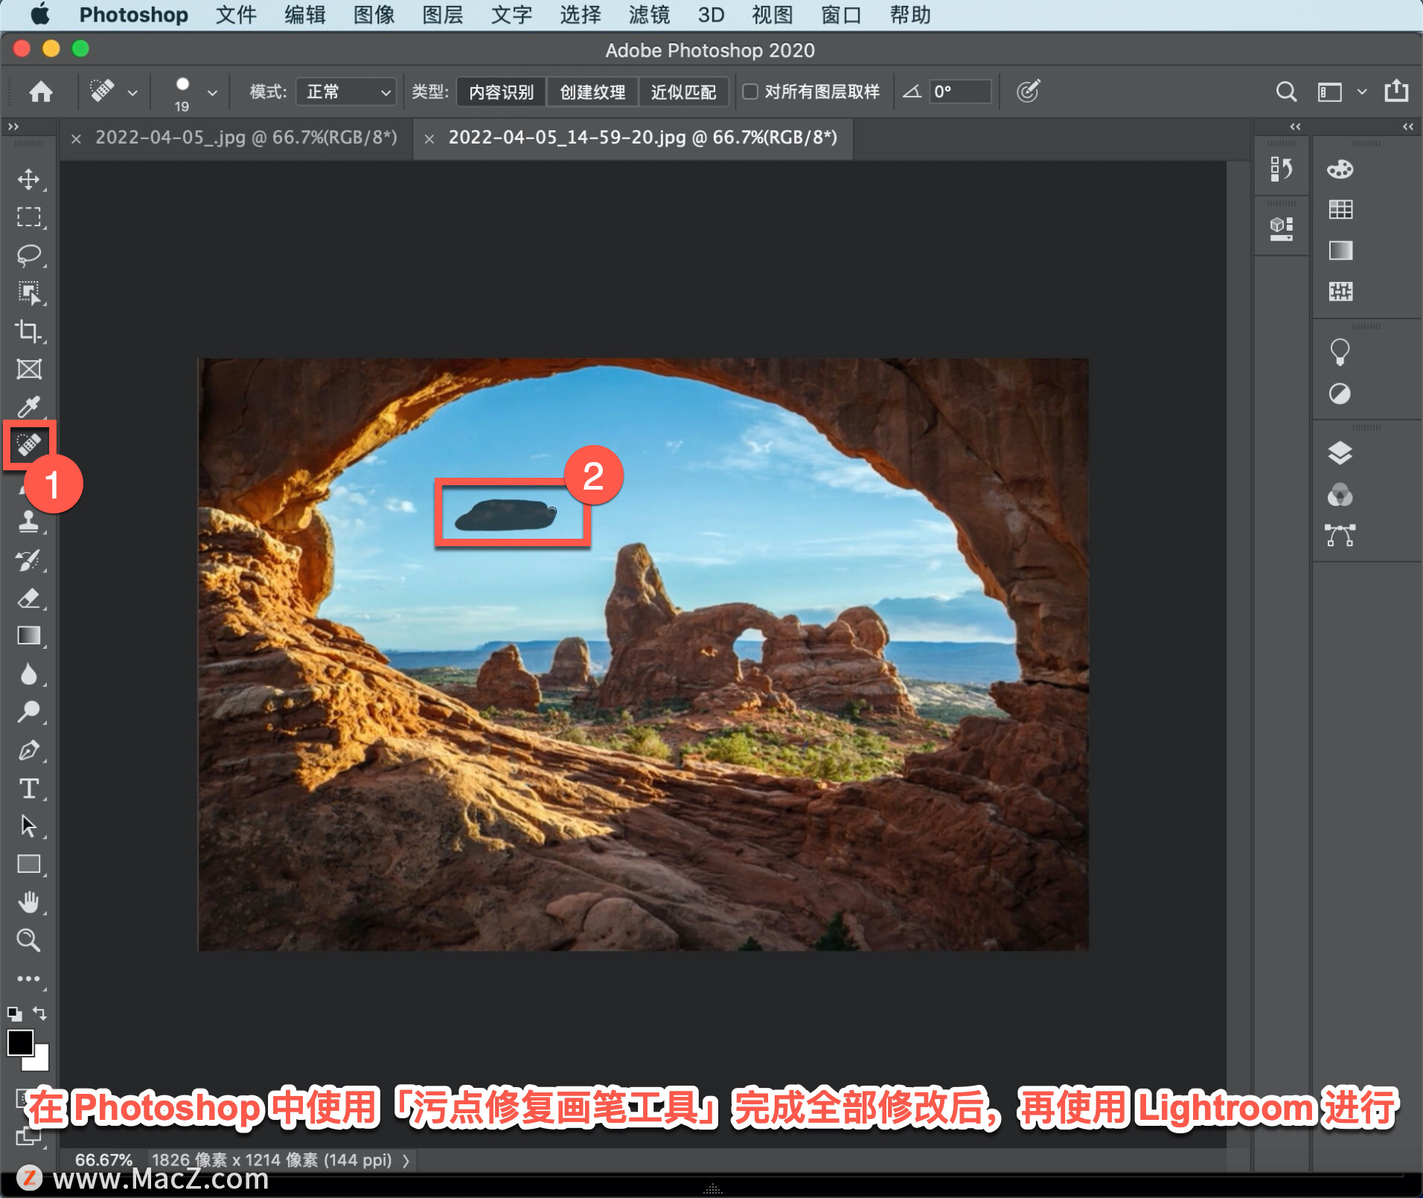Select the Pen tool
The height and width of the screenshot is (1198, 1423).
28,750
